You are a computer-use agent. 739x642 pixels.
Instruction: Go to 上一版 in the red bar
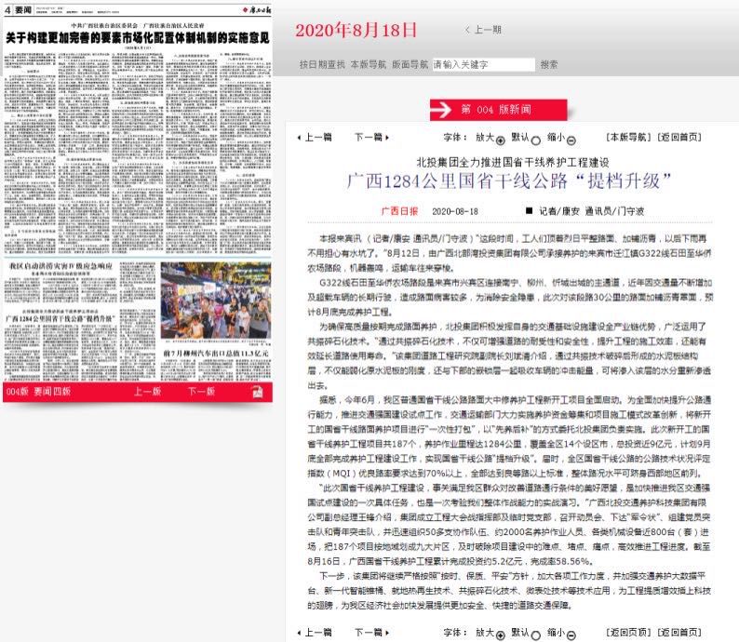coord(147,392)
